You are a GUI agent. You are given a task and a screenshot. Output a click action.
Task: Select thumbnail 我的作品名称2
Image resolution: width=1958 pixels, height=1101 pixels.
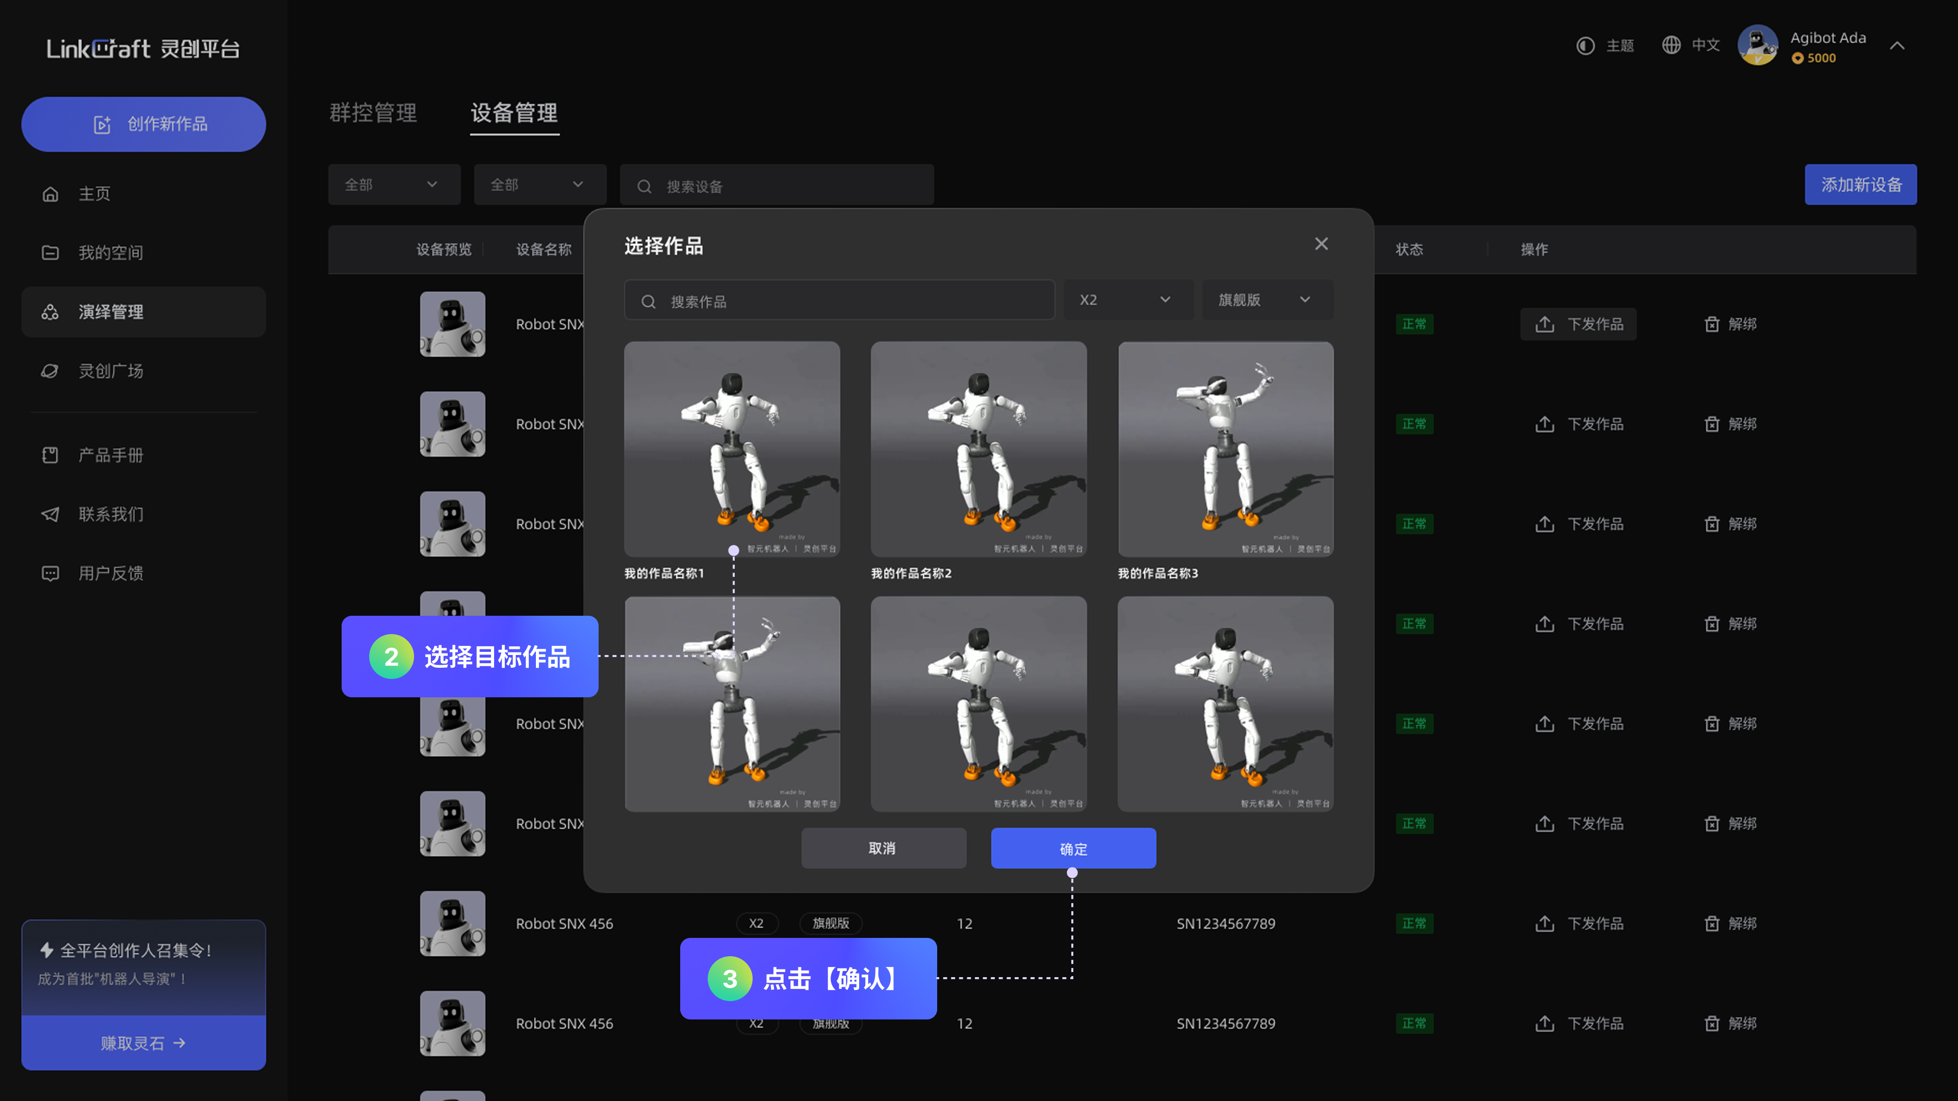tap(978, 449)
